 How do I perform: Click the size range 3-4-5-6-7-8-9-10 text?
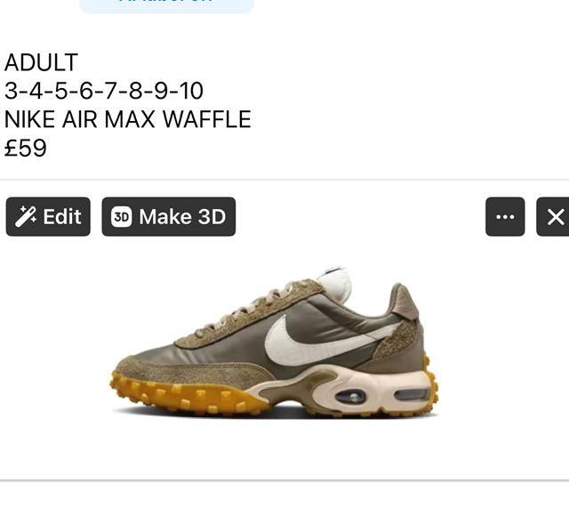click(104, 91)
